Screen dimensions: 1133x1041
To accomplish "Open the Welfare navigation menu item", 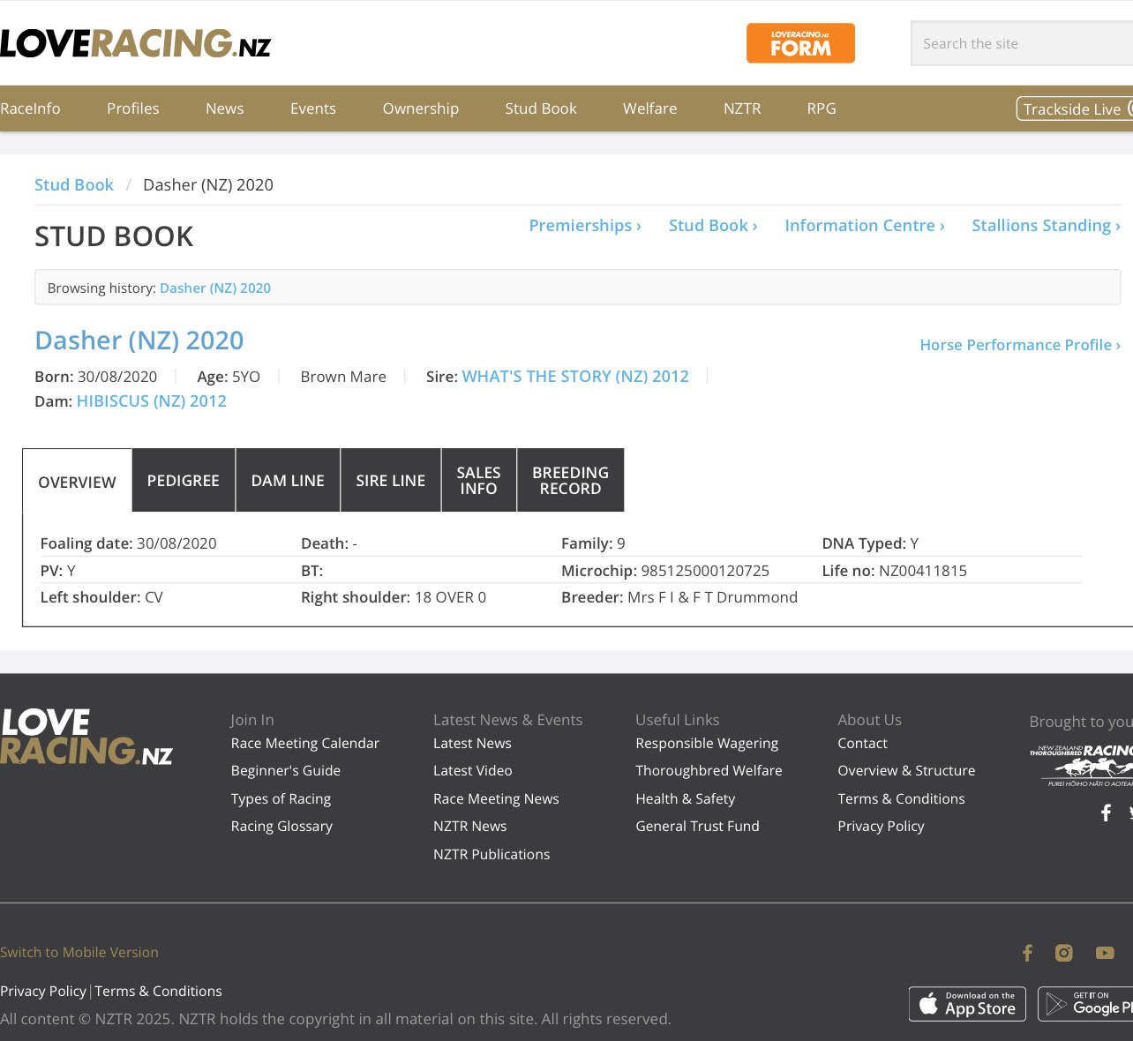I will click(x=649, y=109).
